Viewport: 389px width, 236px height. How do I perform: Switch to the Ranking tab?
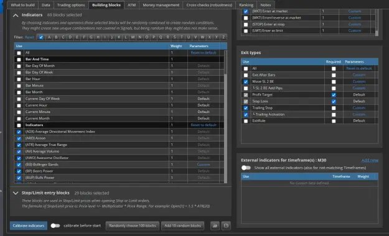[246, 5]
